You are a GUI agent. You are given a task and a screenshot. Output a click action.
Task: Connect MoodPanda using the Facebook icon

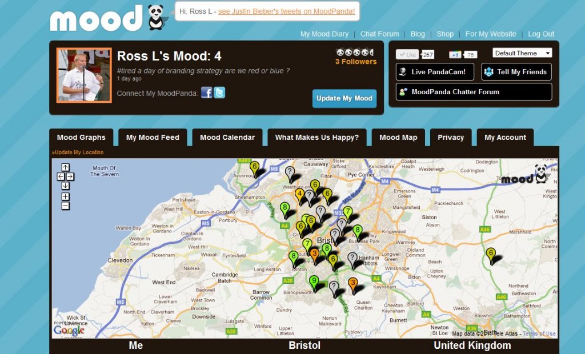click(x=206, y=92)
